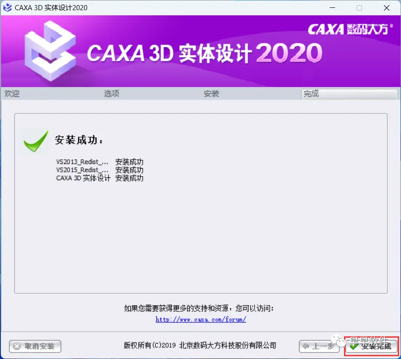Click the large green success checkmark
The width and height of the screenshot is (401, 359).
click(x=36, y=141)
